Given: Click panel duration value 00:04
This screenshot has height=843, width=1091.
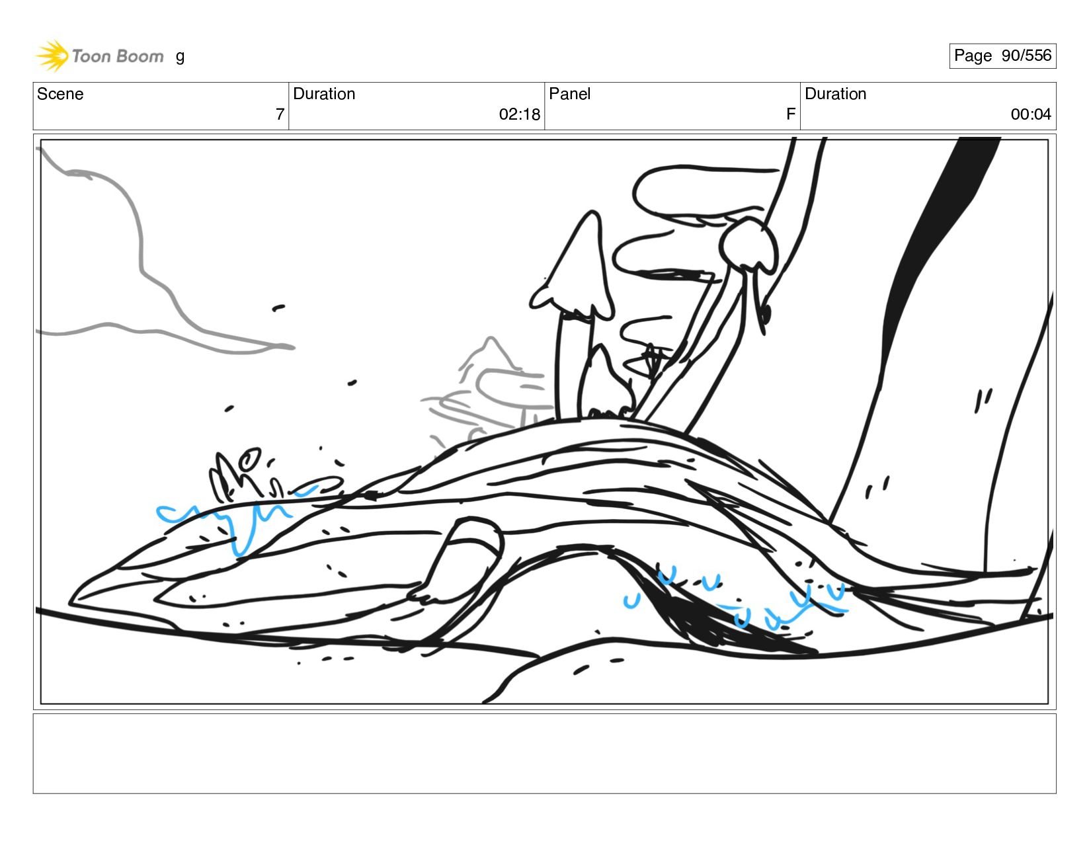Looking at the screenshot, I should point(1031,114).
